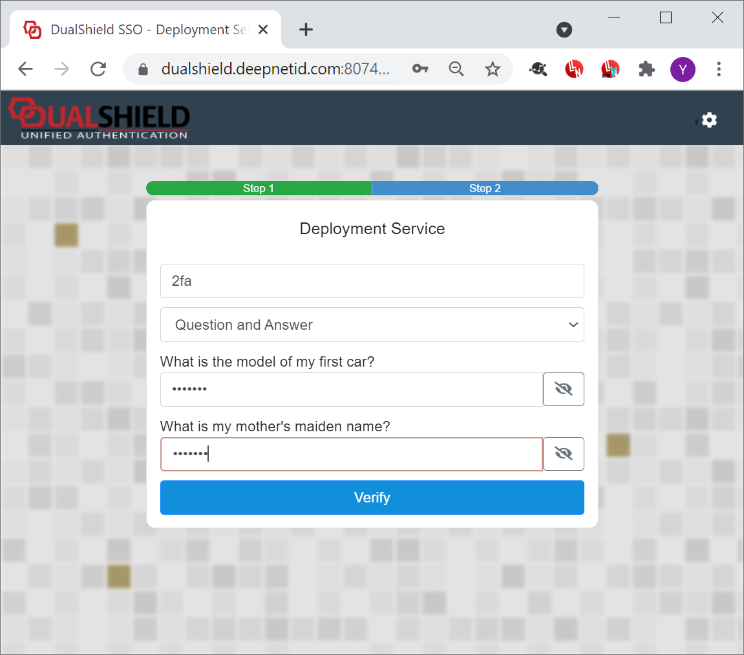Click the blue Verify button
Image resolution: width=744 pixels, height=655 pixels.
point(372,497)
